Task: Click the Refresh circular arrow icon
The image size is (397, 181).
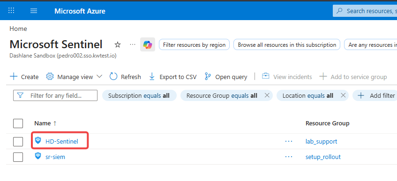Action: pos(113,76)
